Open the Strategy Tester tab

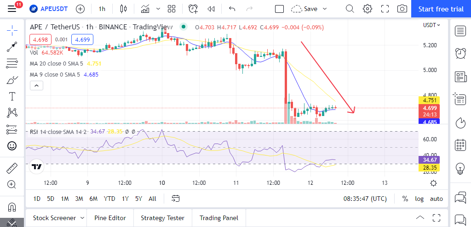162,218
